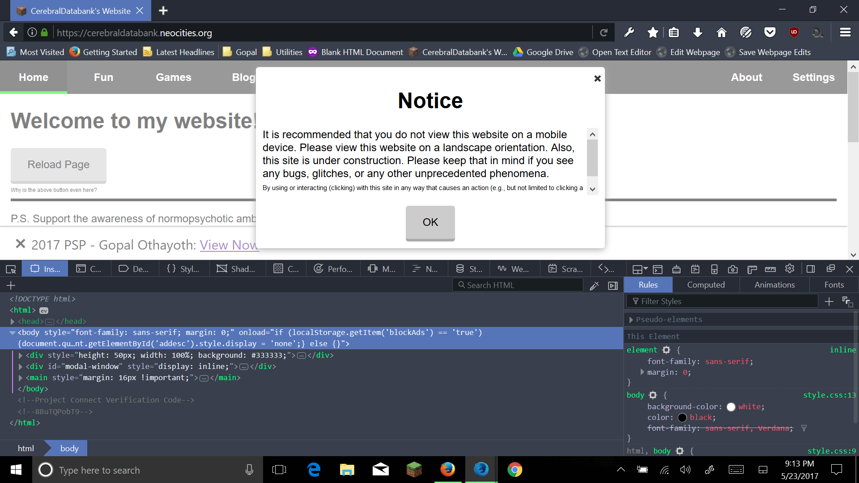
Task: Expand the modal-window div node
Action: pyautogui.click(x=21, y=366)
